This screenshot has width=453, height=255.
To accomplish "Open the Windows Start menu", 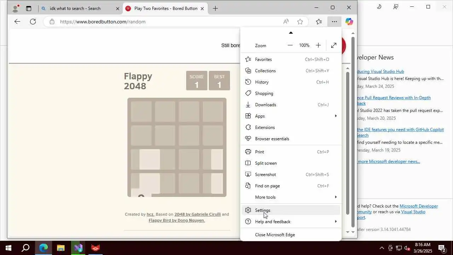I will click(8, 248).
